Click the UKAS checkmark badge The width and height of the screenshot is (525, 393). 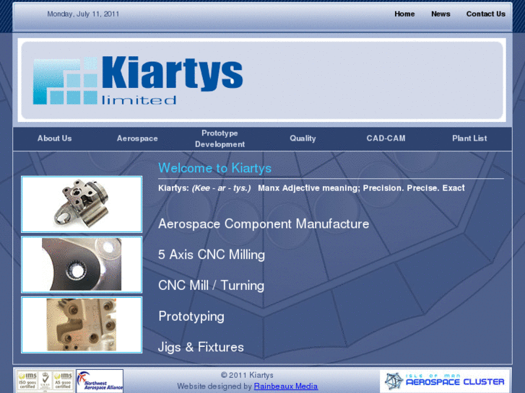[x=45, y=381]
